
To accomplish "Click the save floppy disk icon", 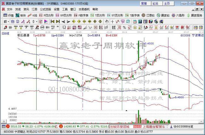I will click(x=151, y=22).
